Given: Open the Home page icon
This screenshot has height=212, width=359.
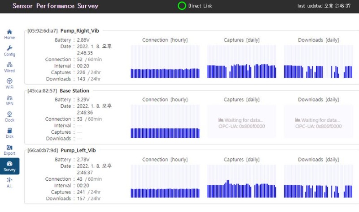Looking at the screenshot, I should (9, 32).
